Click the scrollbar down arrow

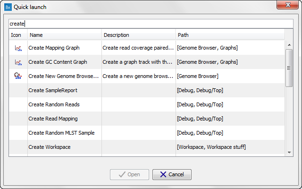pyautogui.click(x=289, y=152)
